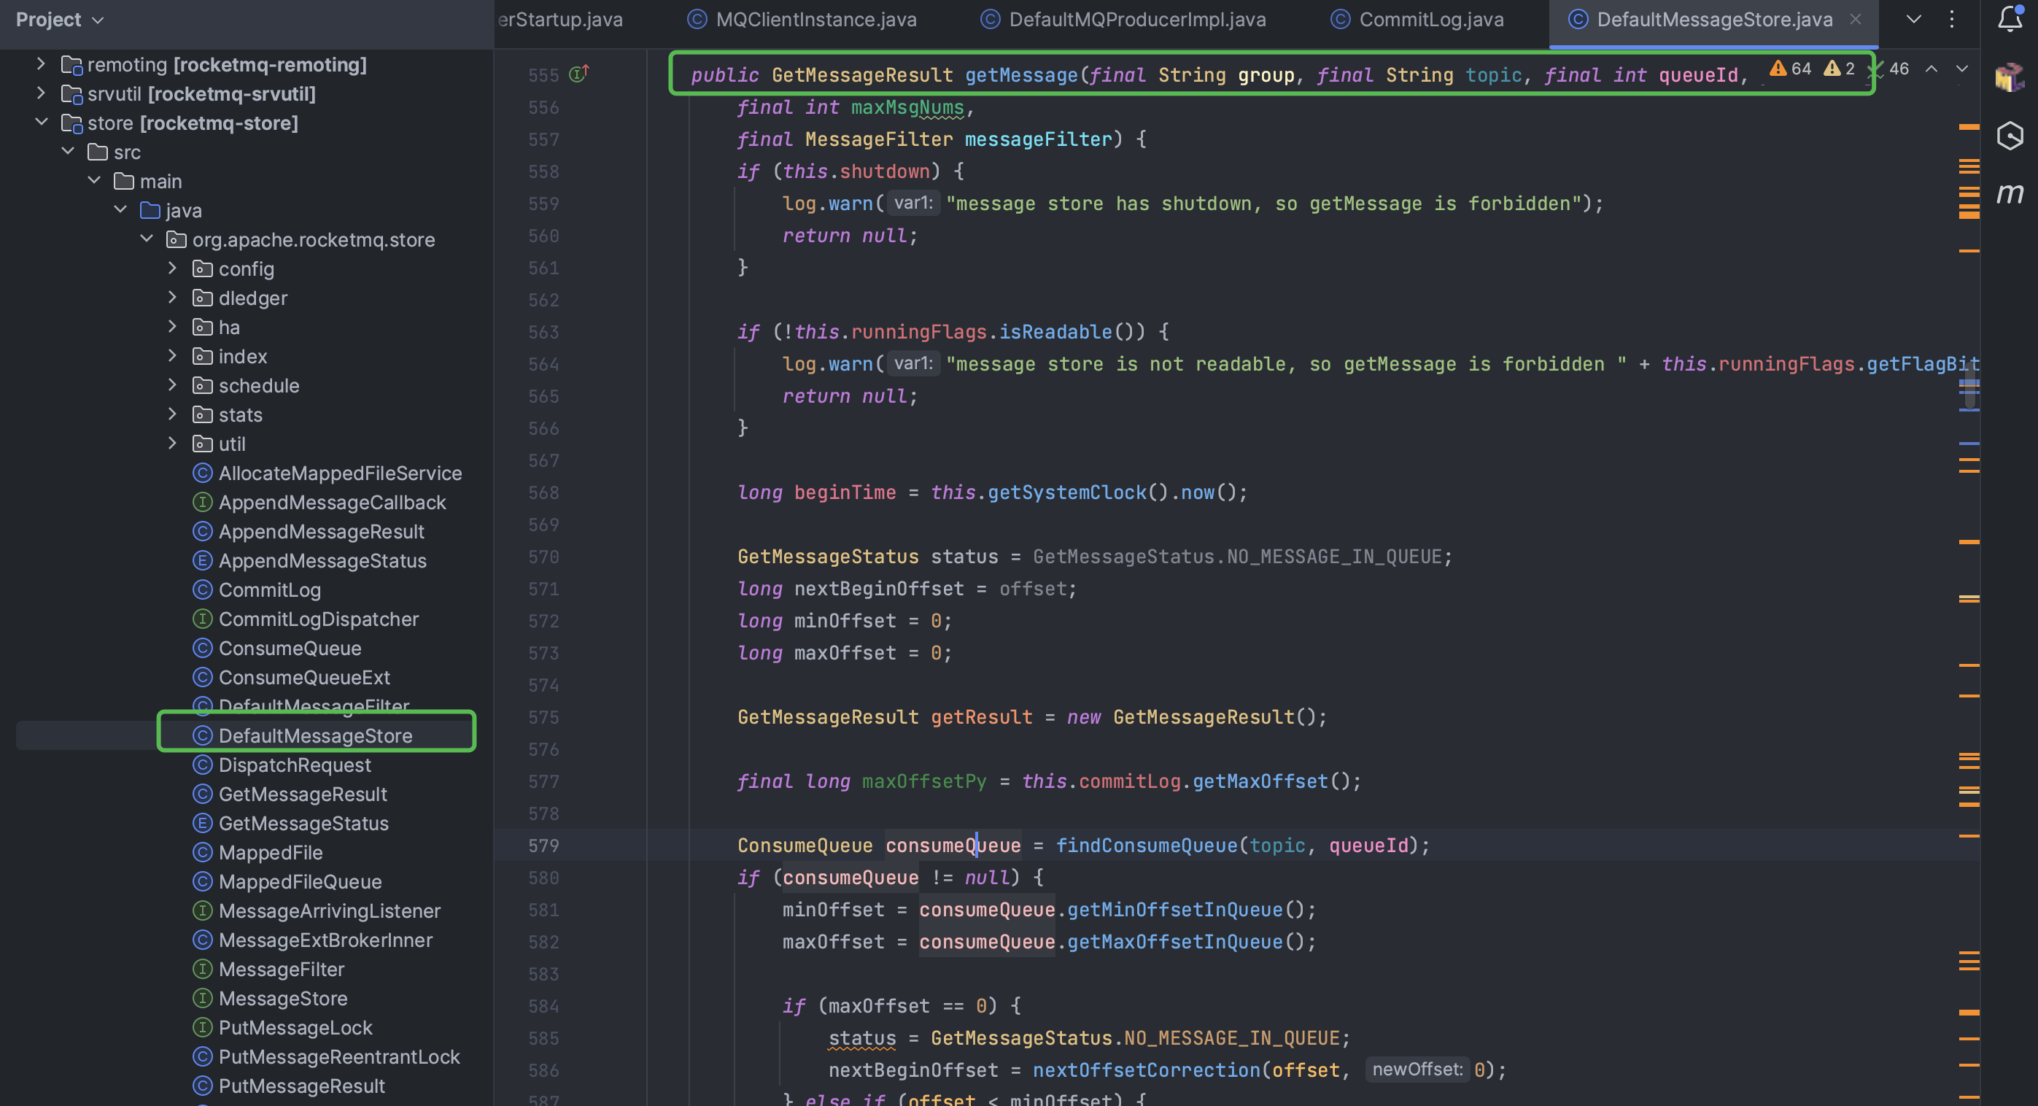The image size is (2038, 1106).
Task: Open the Maven tool window
Action: [2010, 193]
